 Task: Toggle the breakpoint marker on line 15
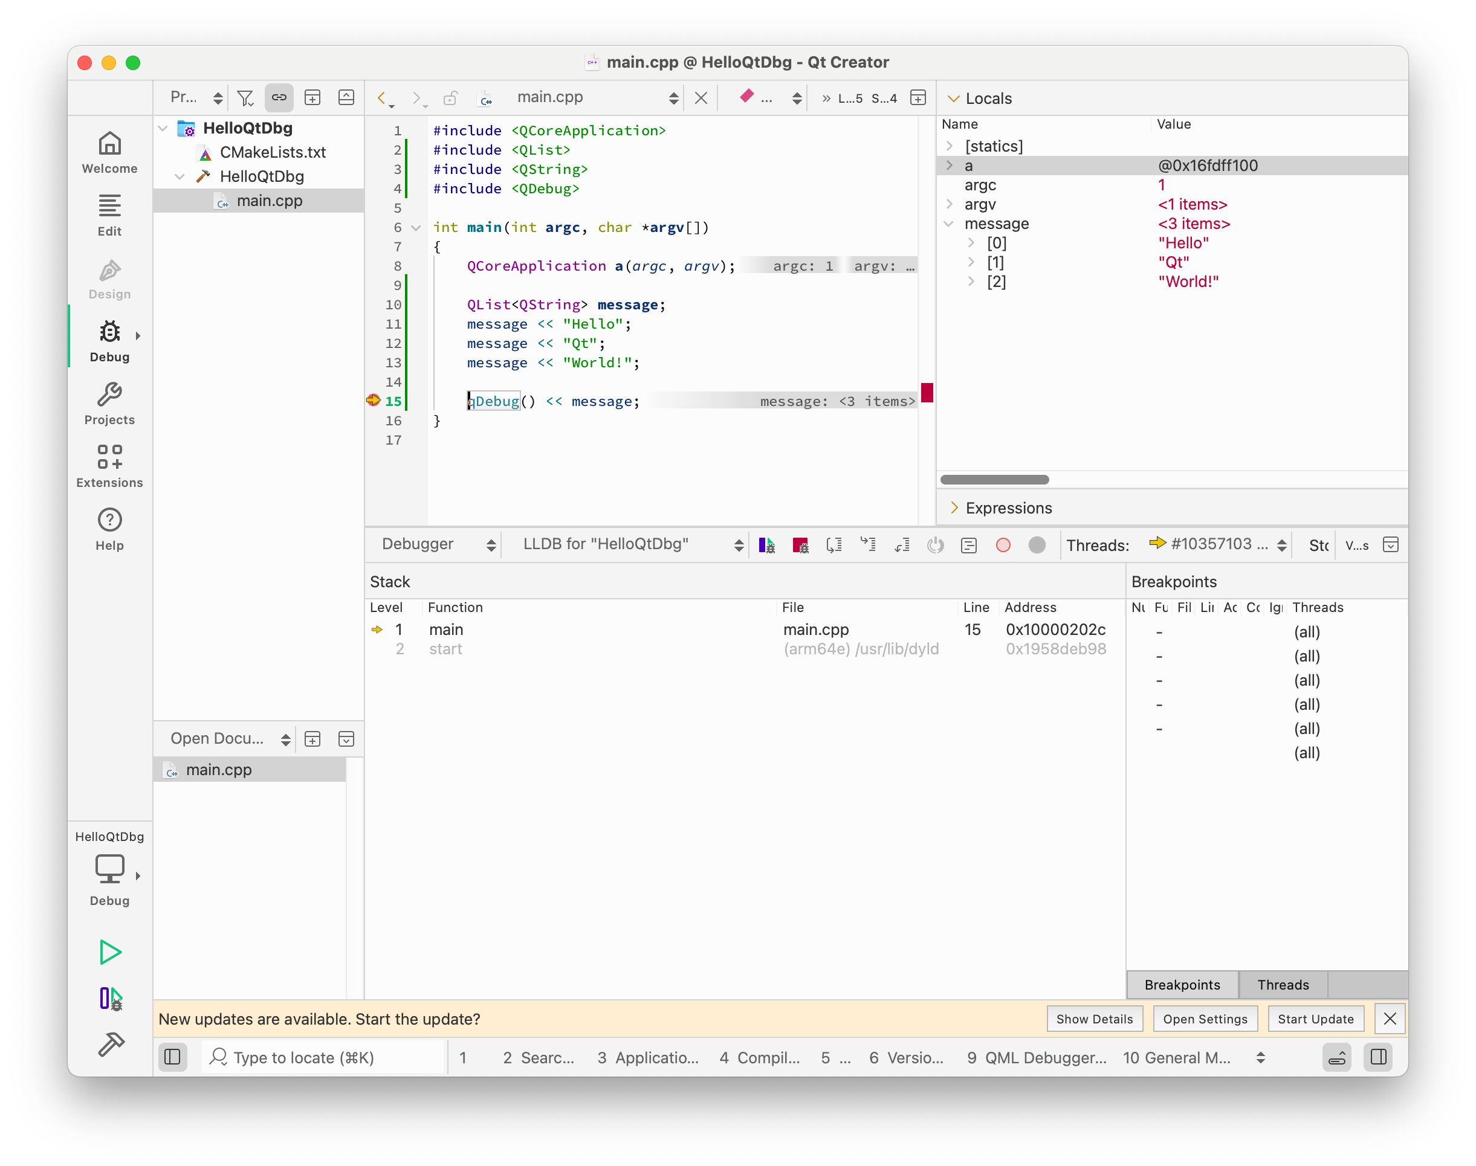point(374,401)
